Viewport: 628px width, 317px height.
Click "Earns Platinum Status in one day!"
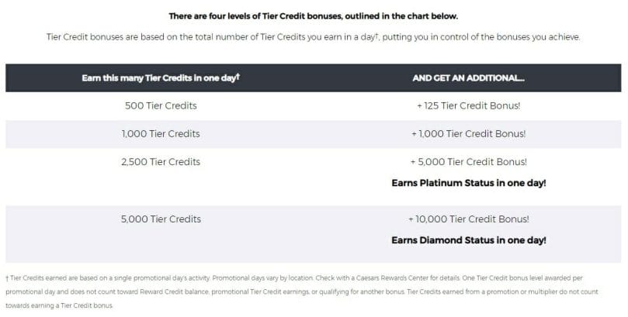click(468, 183)
